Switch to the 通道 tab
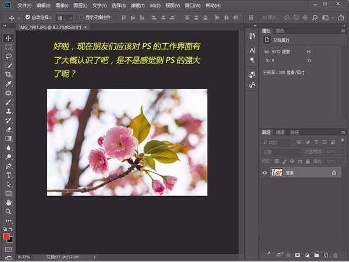 pos(280,132)
